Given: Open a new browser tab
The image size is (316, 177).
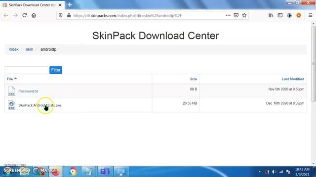Looking at the screenshot, I should 70,4.
